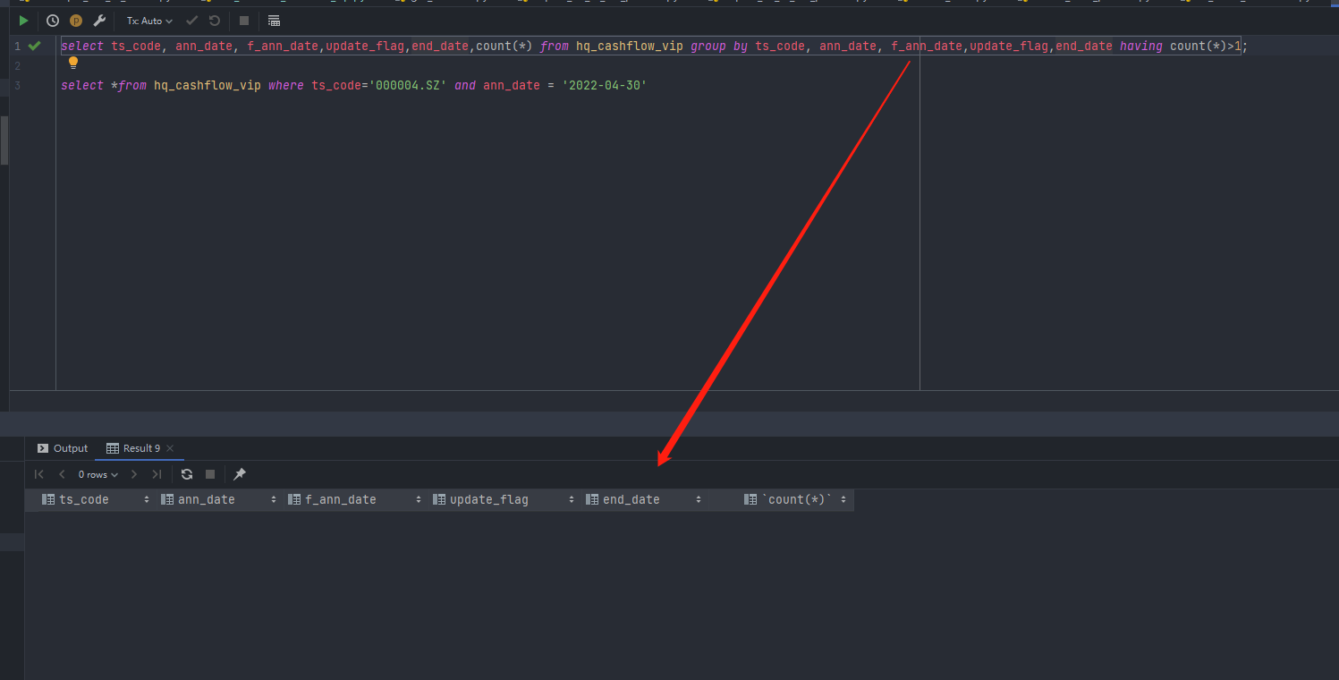The height and width of the screenshot is (680, 1339).
Task: Open query history via the clock icon
Action: coord(53,21)
